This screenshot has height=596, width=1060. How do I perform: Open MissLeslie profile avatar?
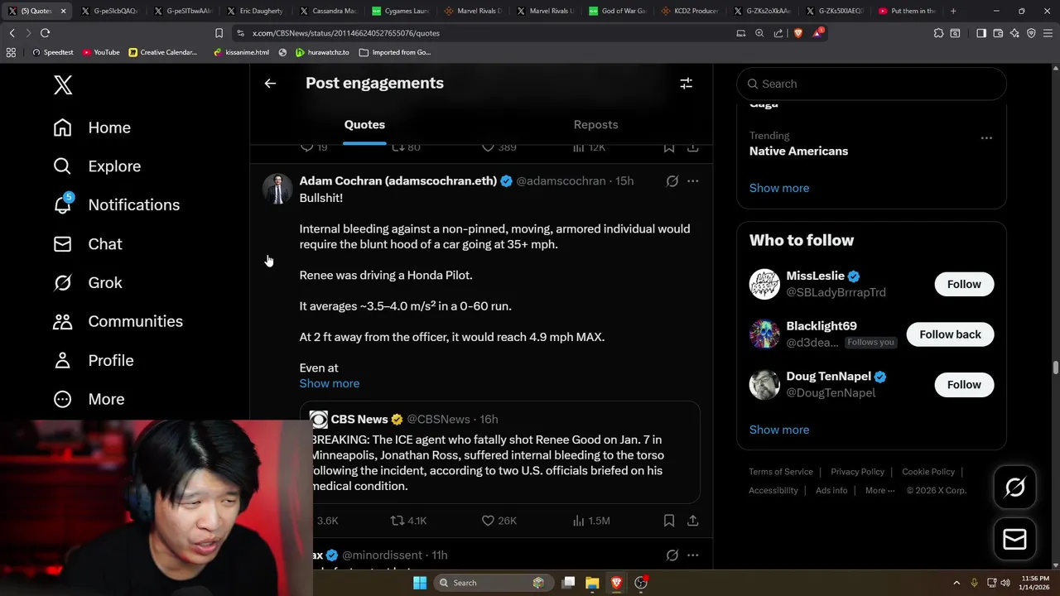click(x=764, y=284)
